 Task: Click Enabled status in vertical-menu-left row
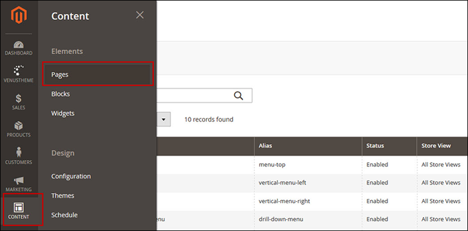click(377, 183)
